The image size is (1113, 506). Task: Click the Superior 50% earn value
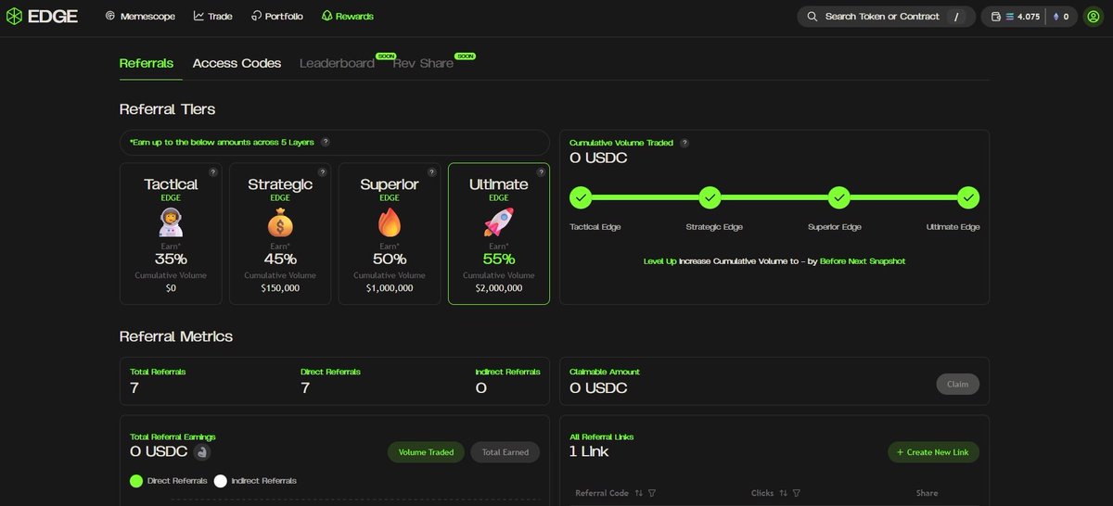pos(390,259)
